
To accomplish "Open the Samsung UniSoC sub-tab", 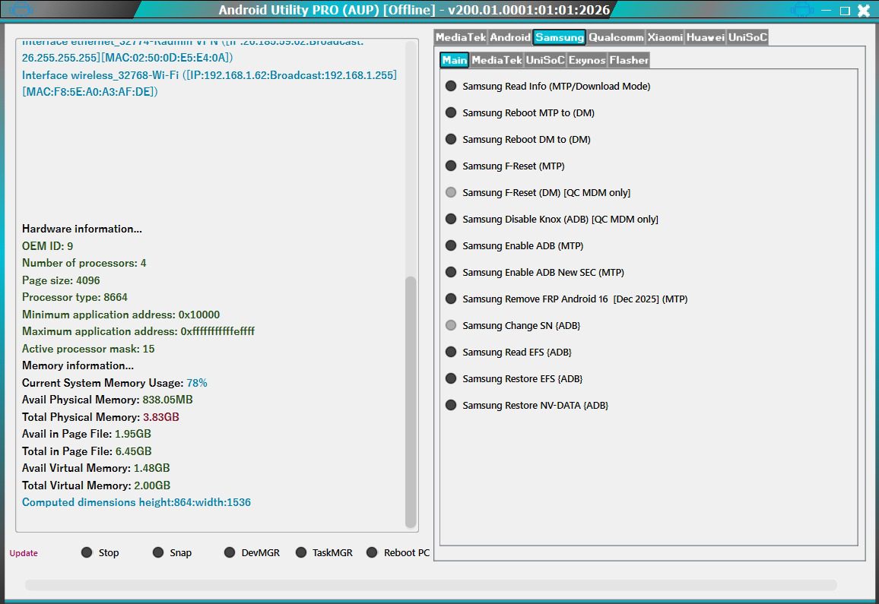I will click(x=545, y=61).
